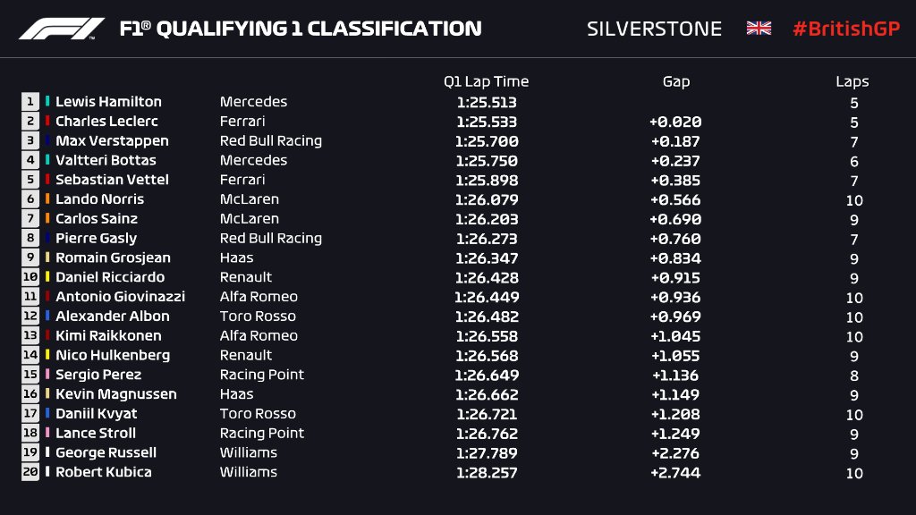Click the position 20 number box
The image size is (916, 515).
click(30, 472)
